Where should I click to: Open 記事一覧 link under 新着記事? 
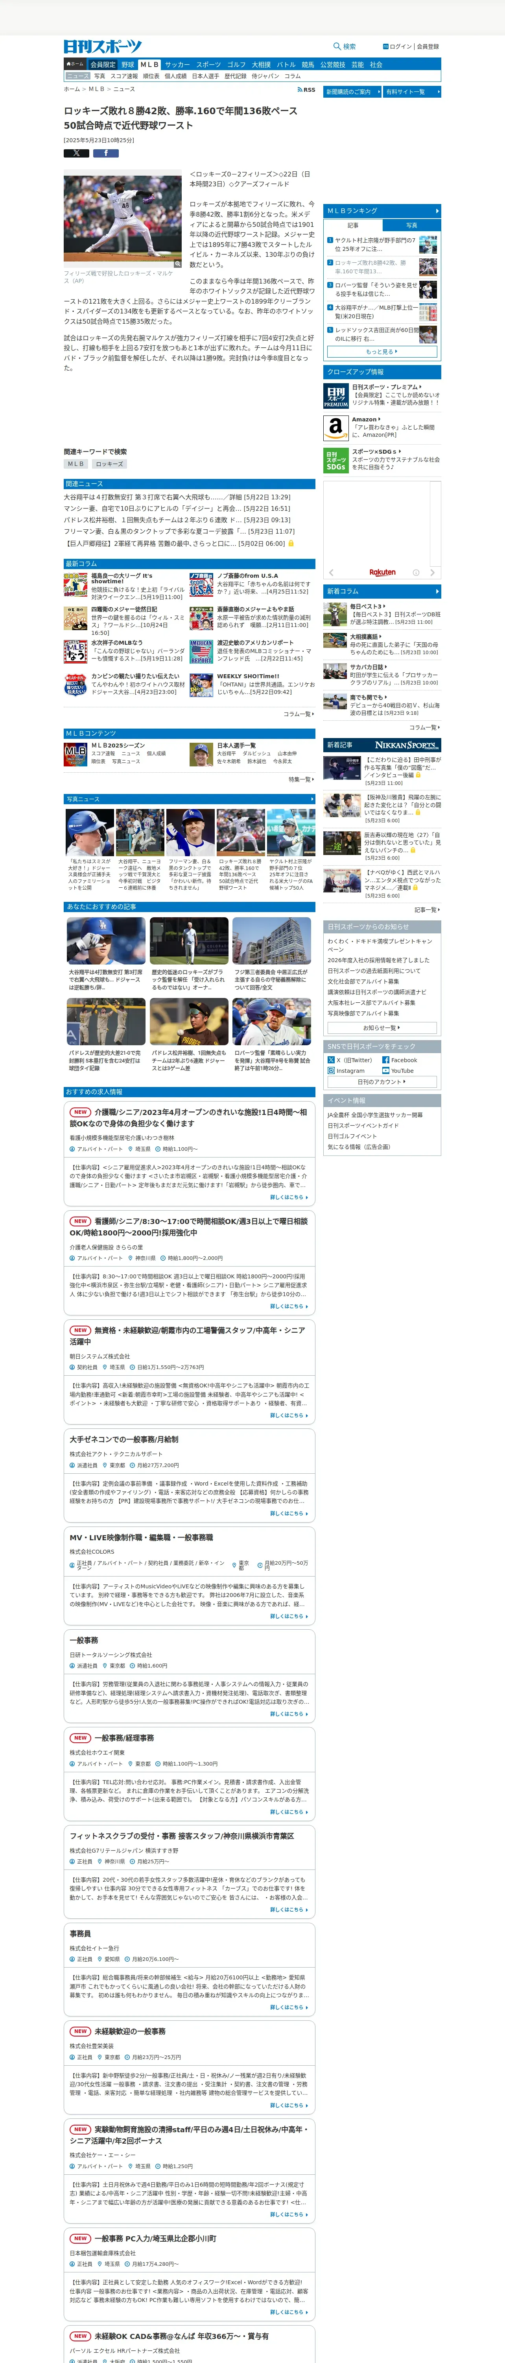click(x=427, y=910)
